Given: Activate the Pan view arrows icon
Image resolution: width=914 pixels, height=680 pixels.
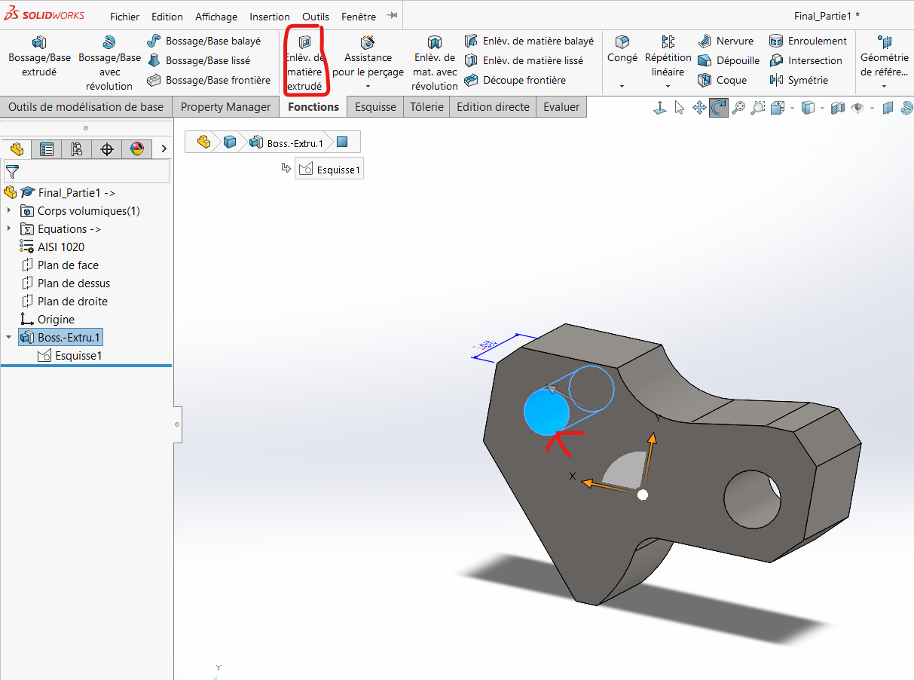Looking at the screenshot, I should [x=699, y=109].
